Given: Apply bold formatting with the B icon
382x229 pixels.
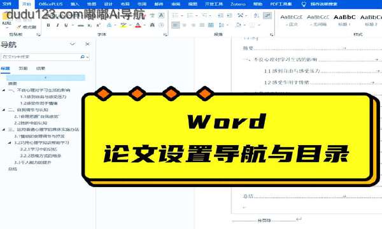Looking at the screenshot, I should pyautogui.click(x=48, y=25).
